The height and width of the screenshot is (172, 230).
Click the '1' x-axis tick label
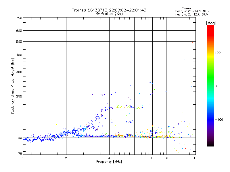tap(23, 158)
